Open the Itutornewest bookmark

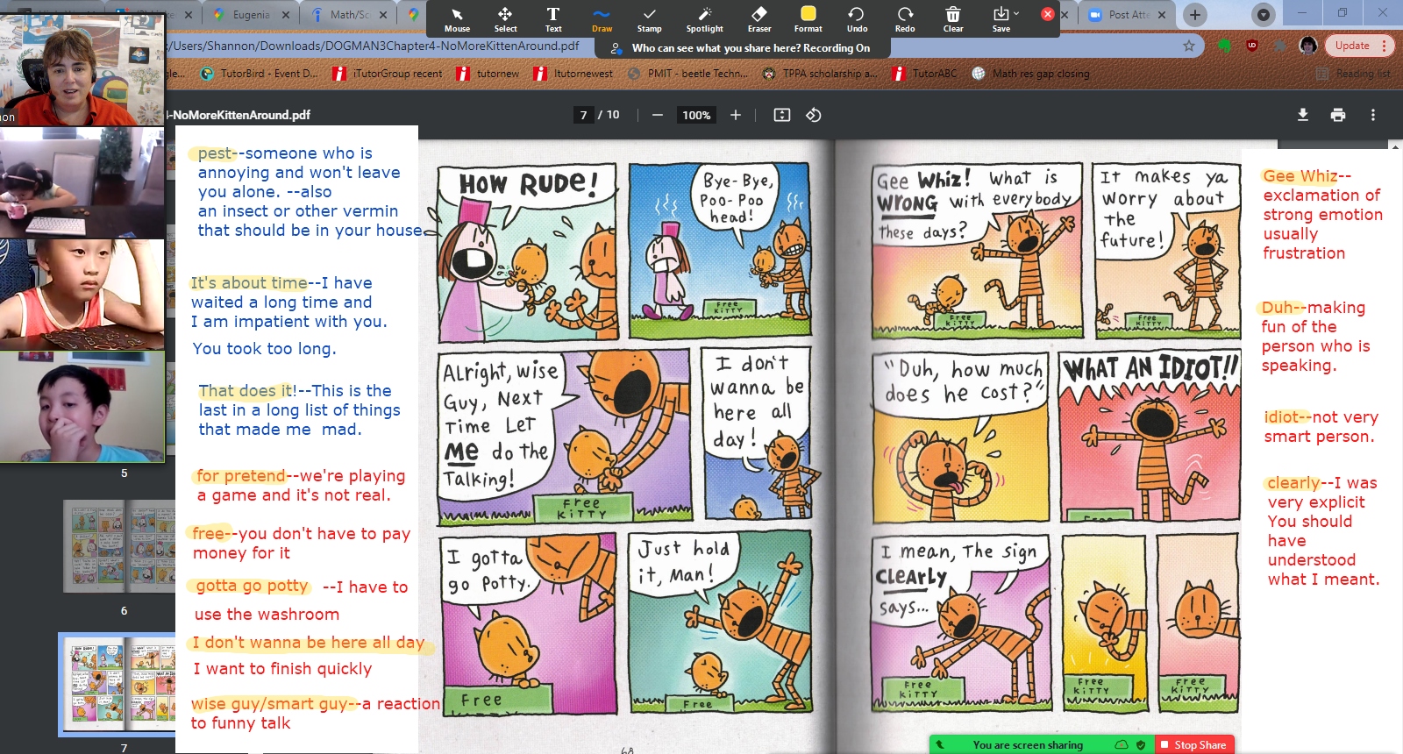573,74
